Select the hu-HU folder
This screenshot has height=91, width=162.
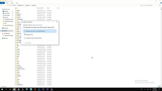pos(18,74)
